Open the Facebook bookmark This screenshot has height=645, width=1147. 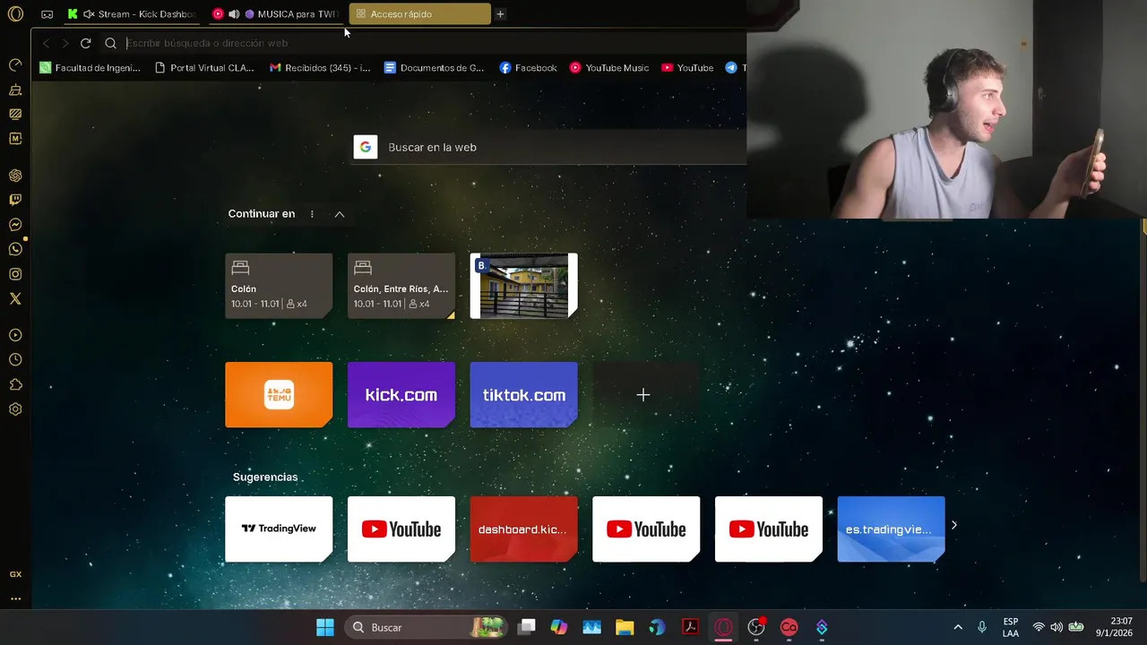pos(528,67)
